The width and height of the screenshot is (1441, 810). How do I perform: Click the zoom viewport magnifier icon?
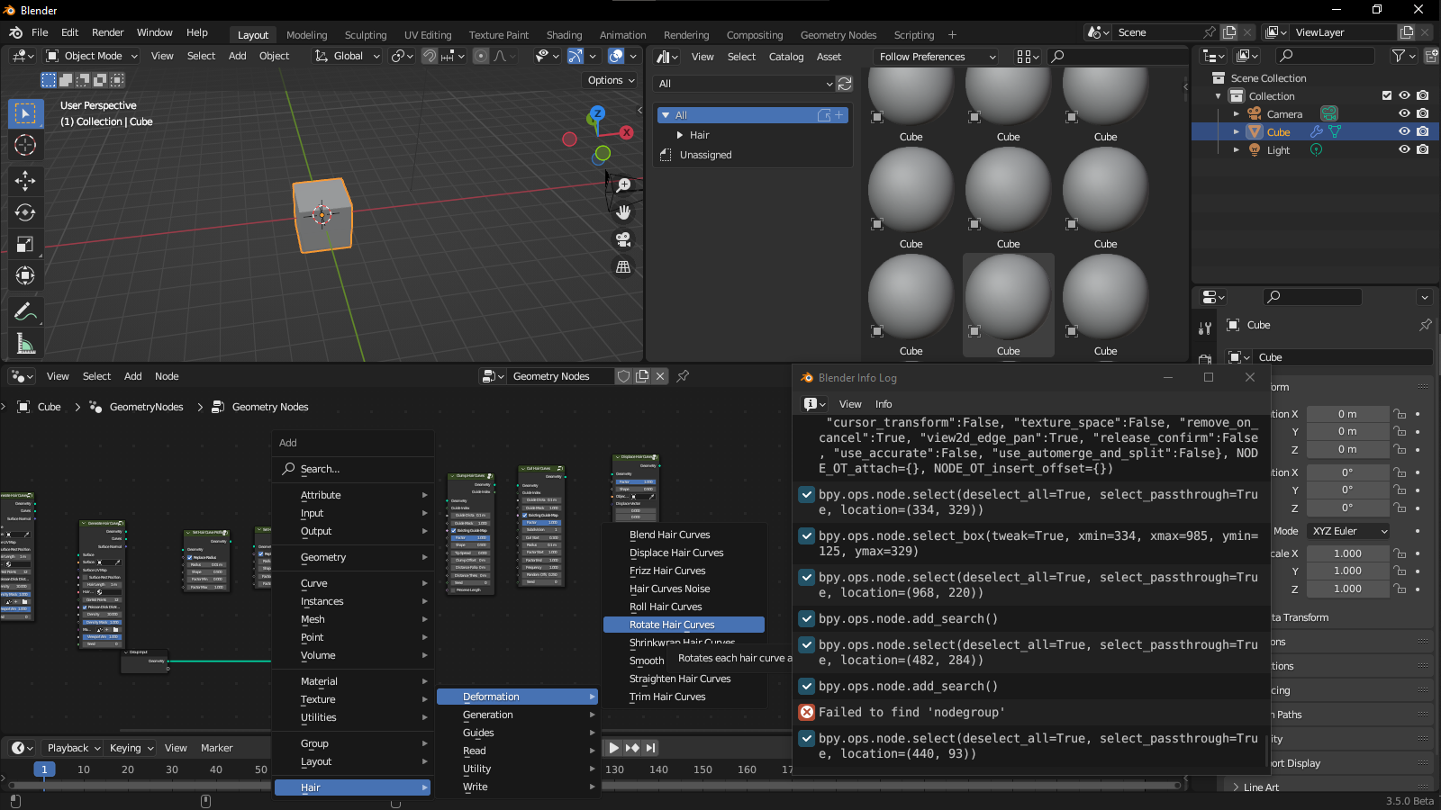(623, 185)
